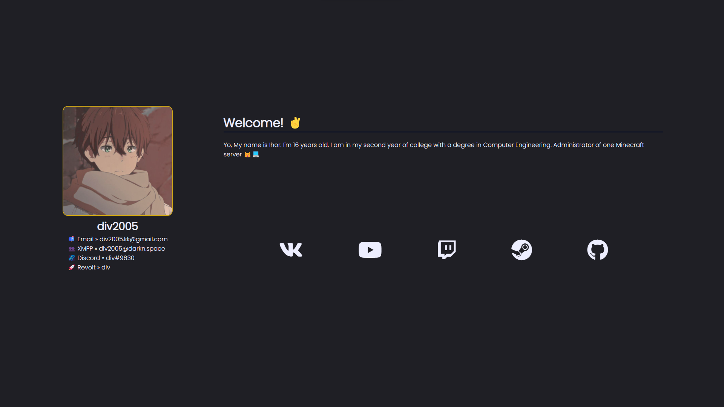Viewport: 724px width, 407px height.
Task: Open the YouTube channel icon
Action: coord(370,249)
